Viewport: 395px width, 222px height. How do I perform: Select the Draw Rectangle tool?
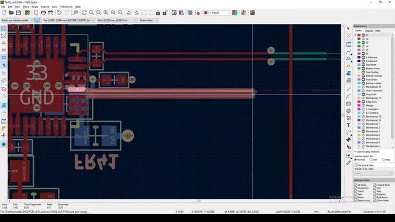349,104
